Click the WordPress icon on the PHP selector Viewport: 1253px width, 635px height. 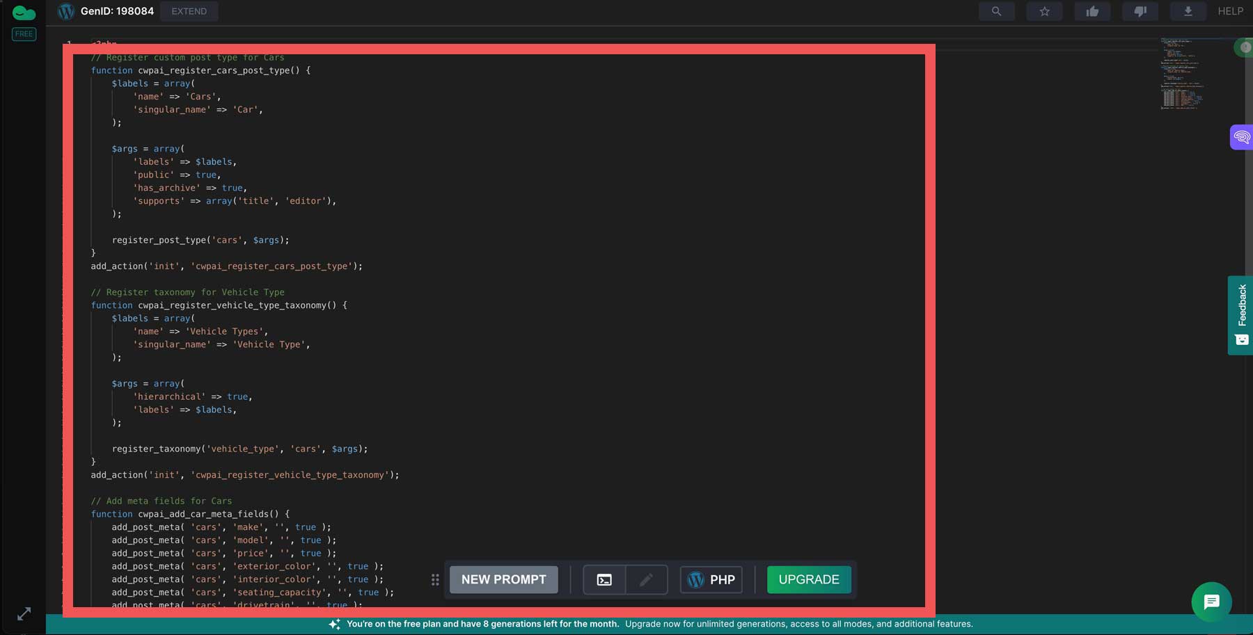(x=697, y=579)
